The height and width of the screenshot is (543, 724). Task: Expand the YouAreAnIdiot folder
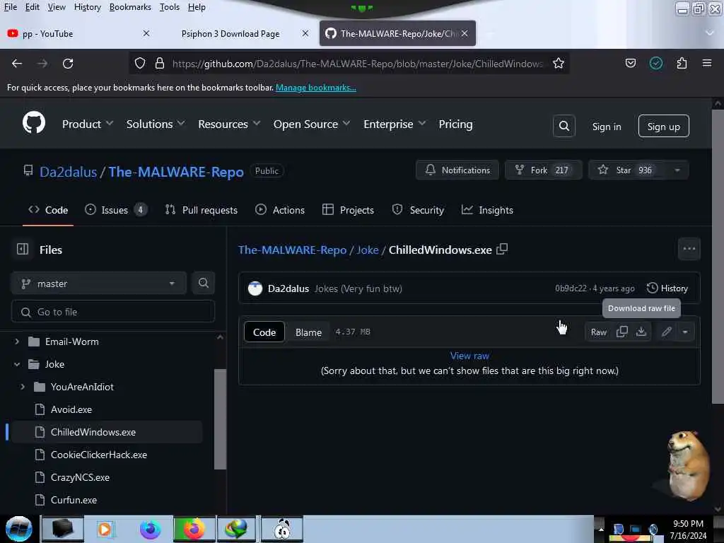pyautogui.click(x=22, y=387)
